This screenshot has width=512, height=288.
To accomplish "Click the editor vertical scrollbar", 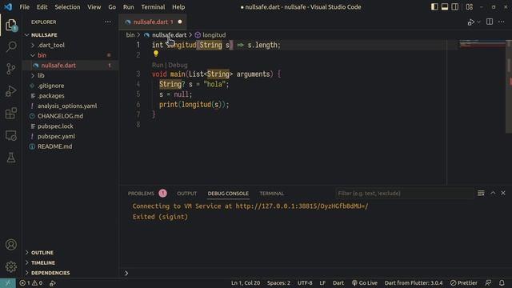I will 509,86.
